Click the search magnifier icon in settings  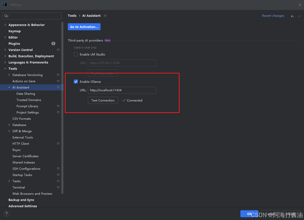(6, 16)
